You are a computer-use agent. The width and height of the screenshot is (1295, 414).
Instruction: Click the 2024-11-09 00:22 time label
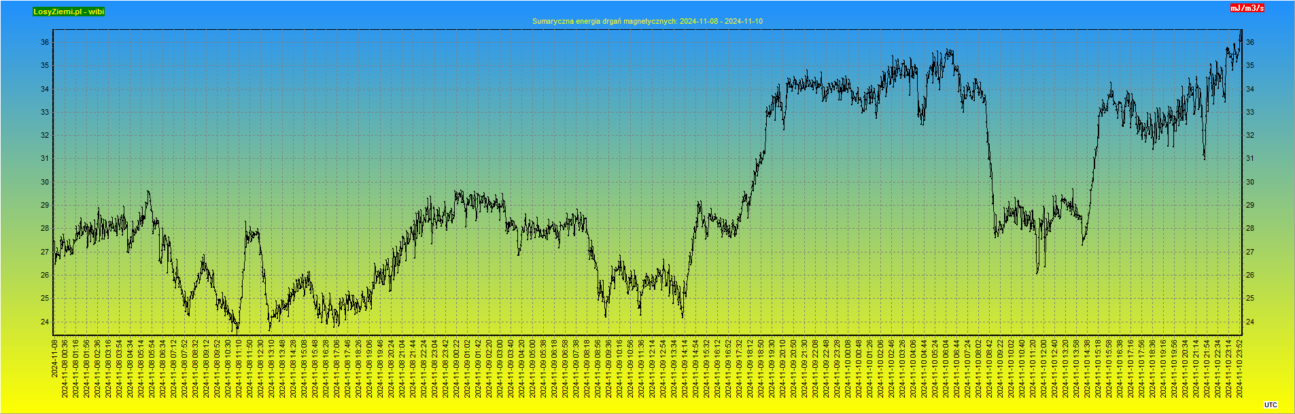coord(457,369)
